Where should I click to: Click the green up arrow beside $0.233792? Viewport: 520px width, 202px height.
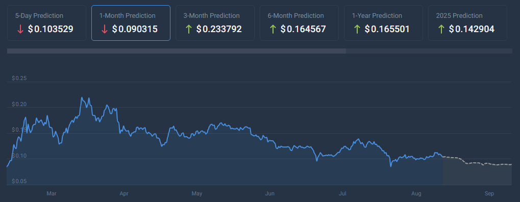[189, 29]
